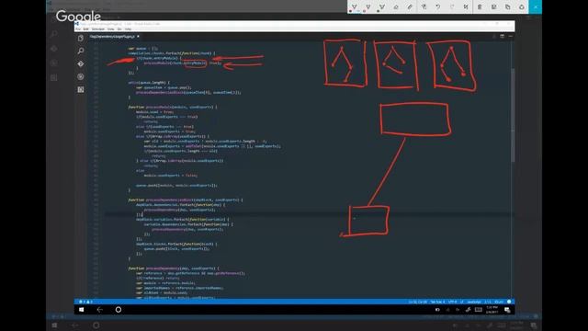Open the taskbar clock and date

pyautogui.click(x=492, y=310)
